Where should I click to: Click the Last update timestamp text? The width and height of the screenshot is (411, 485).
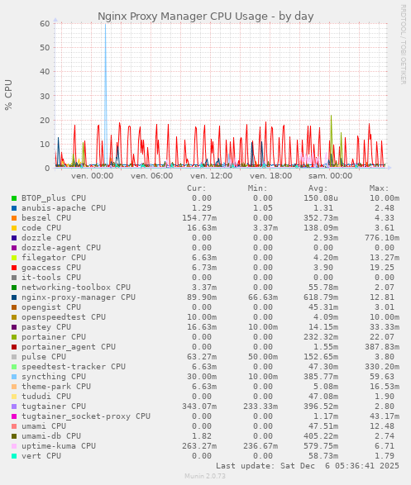(308, 466)
